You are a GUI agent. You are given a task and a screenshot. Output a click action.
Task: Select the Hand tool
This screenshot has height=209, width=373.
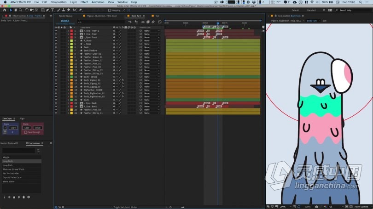[16, 10]
